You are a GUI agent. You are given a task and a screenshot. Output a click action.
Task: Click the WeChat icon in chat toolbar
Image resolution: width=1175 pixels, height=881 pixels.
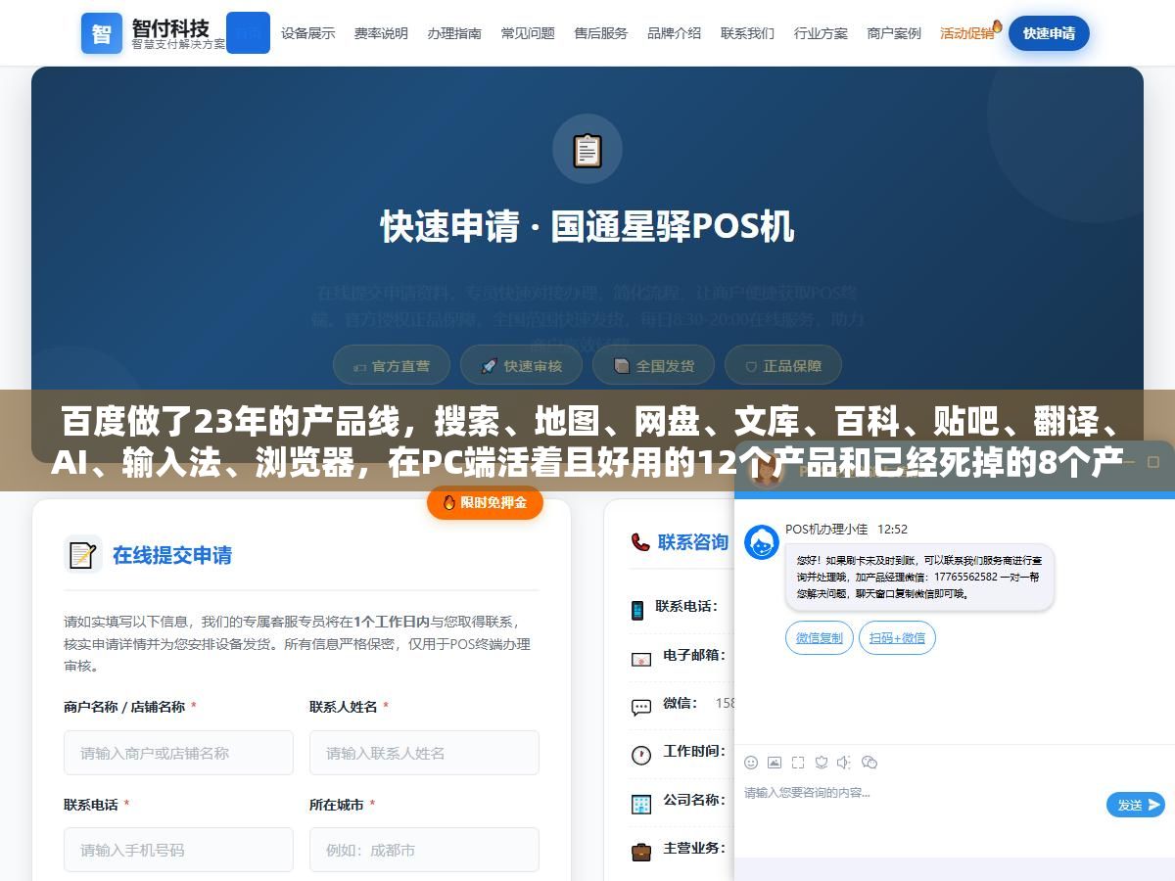coord(869,762)
